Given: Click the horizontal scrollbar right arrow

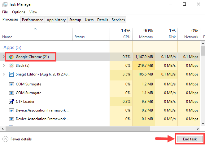Looking at the screenshot, I should point(198,128).
